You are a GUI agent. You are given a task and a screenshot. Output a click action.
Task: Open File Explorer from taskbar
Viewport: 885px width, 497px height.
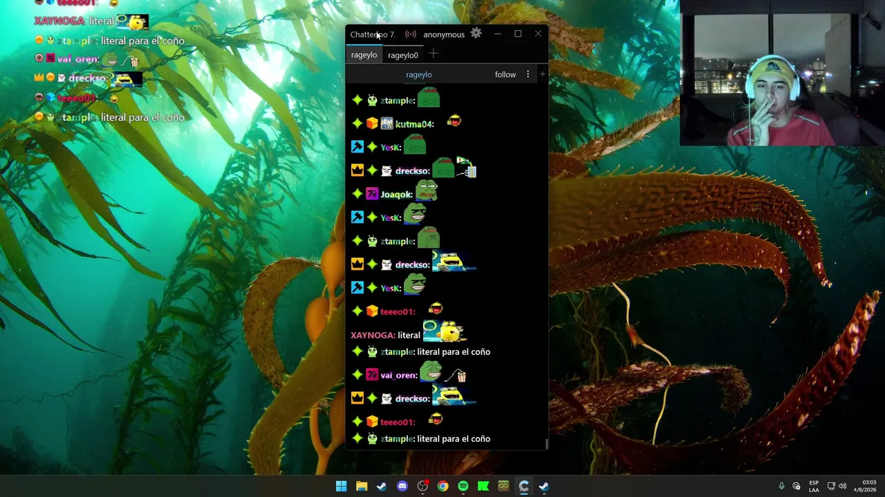pos(362,486)
